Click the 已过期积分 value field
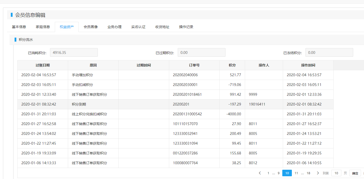 201,53
